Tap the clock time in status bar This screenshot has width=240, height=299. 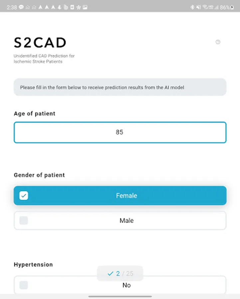click(x=12, y=7)
